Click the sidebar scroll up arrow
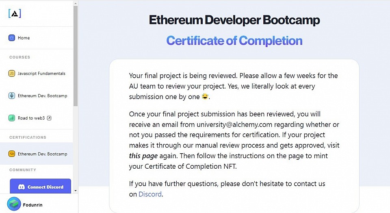This screenshot has width=390, height=213. 76,4
